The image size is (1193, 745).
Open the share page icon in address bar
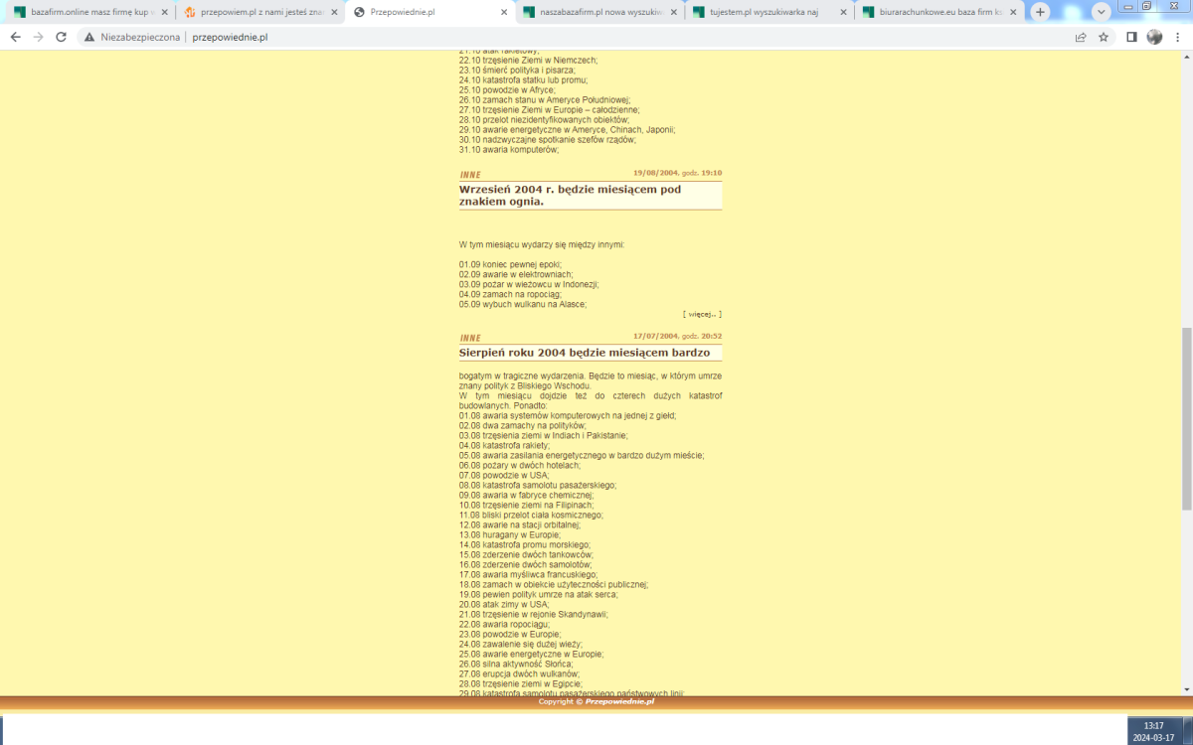pyautogui.click(x=1081, y=37)
